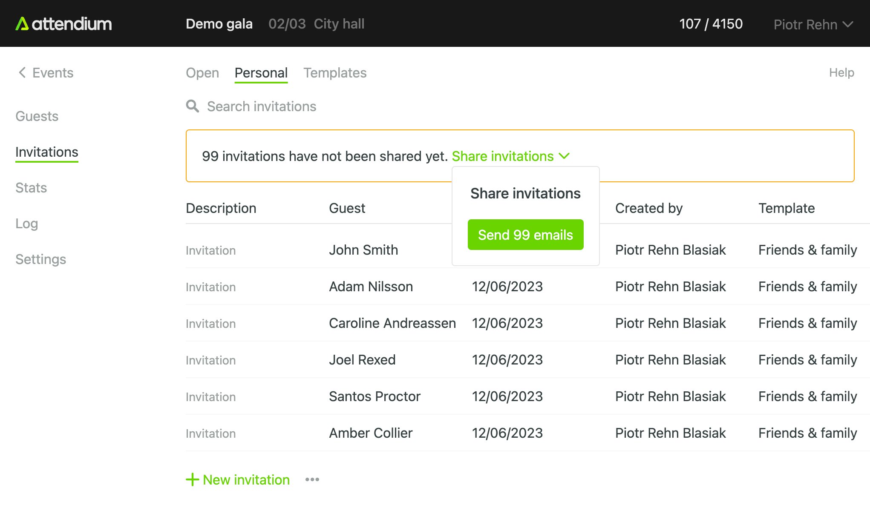
Task: Go to Guests in sidebar
Action: coord(37,116)
